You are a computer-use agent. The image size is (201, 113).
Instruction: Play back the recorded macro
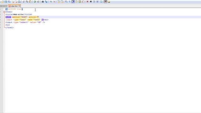click(x=94, y=2)
